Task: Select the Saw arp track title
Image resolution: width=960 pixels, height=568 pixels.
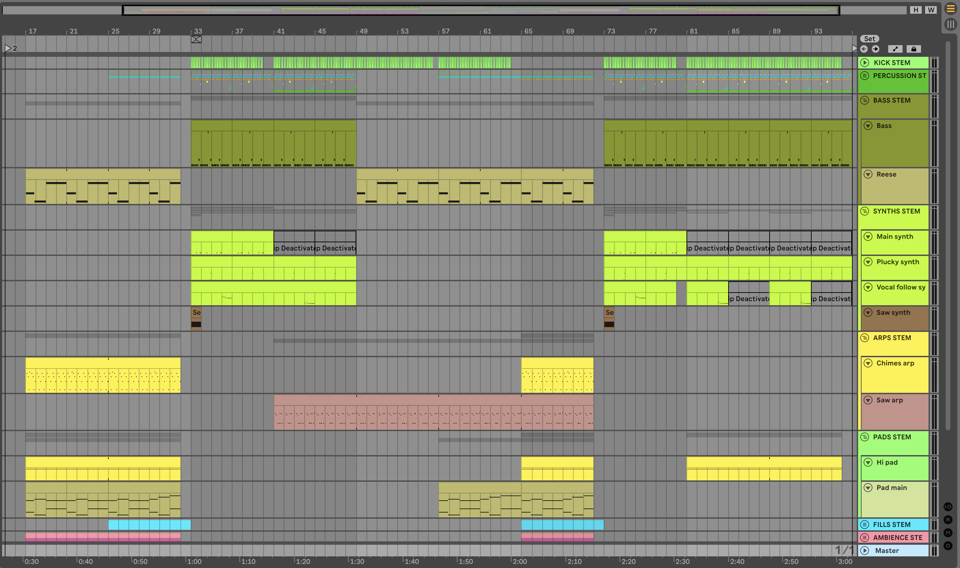Action: pos(889,400)
